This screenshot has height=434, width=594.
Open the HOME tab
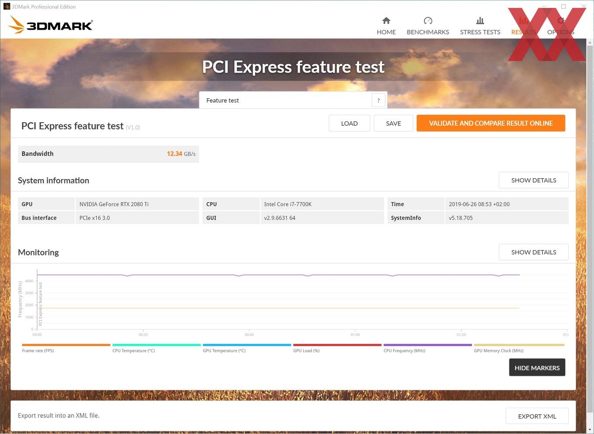386,26
